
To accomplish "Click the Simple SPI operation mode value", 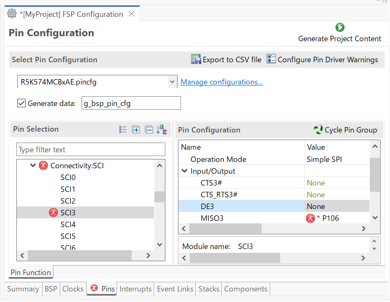I will [324, 159].
